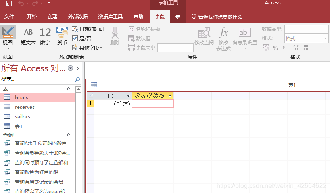Select the reserves table
Screen dimensions: 330x193
[37, 107]
